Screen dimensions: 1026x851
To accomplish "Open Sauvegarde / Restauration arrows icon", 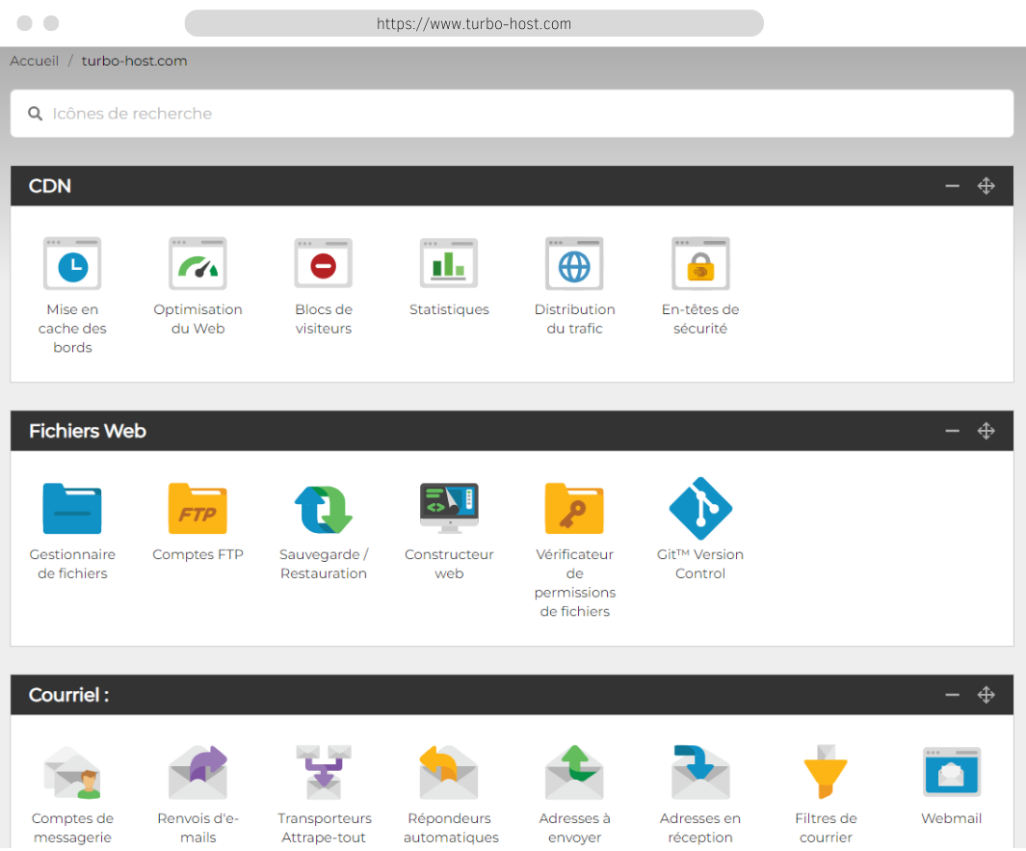I will [324, 509].
